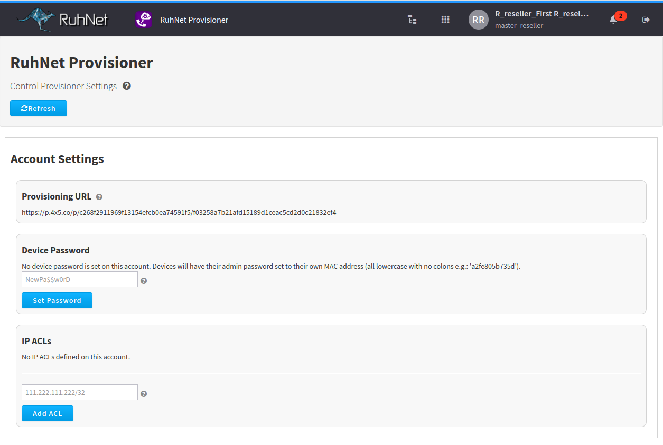This screenshot has height=445, width=663.
Task: Click the RuhNet Provisioner title in navbar
Action: click(x=194, y=20)
